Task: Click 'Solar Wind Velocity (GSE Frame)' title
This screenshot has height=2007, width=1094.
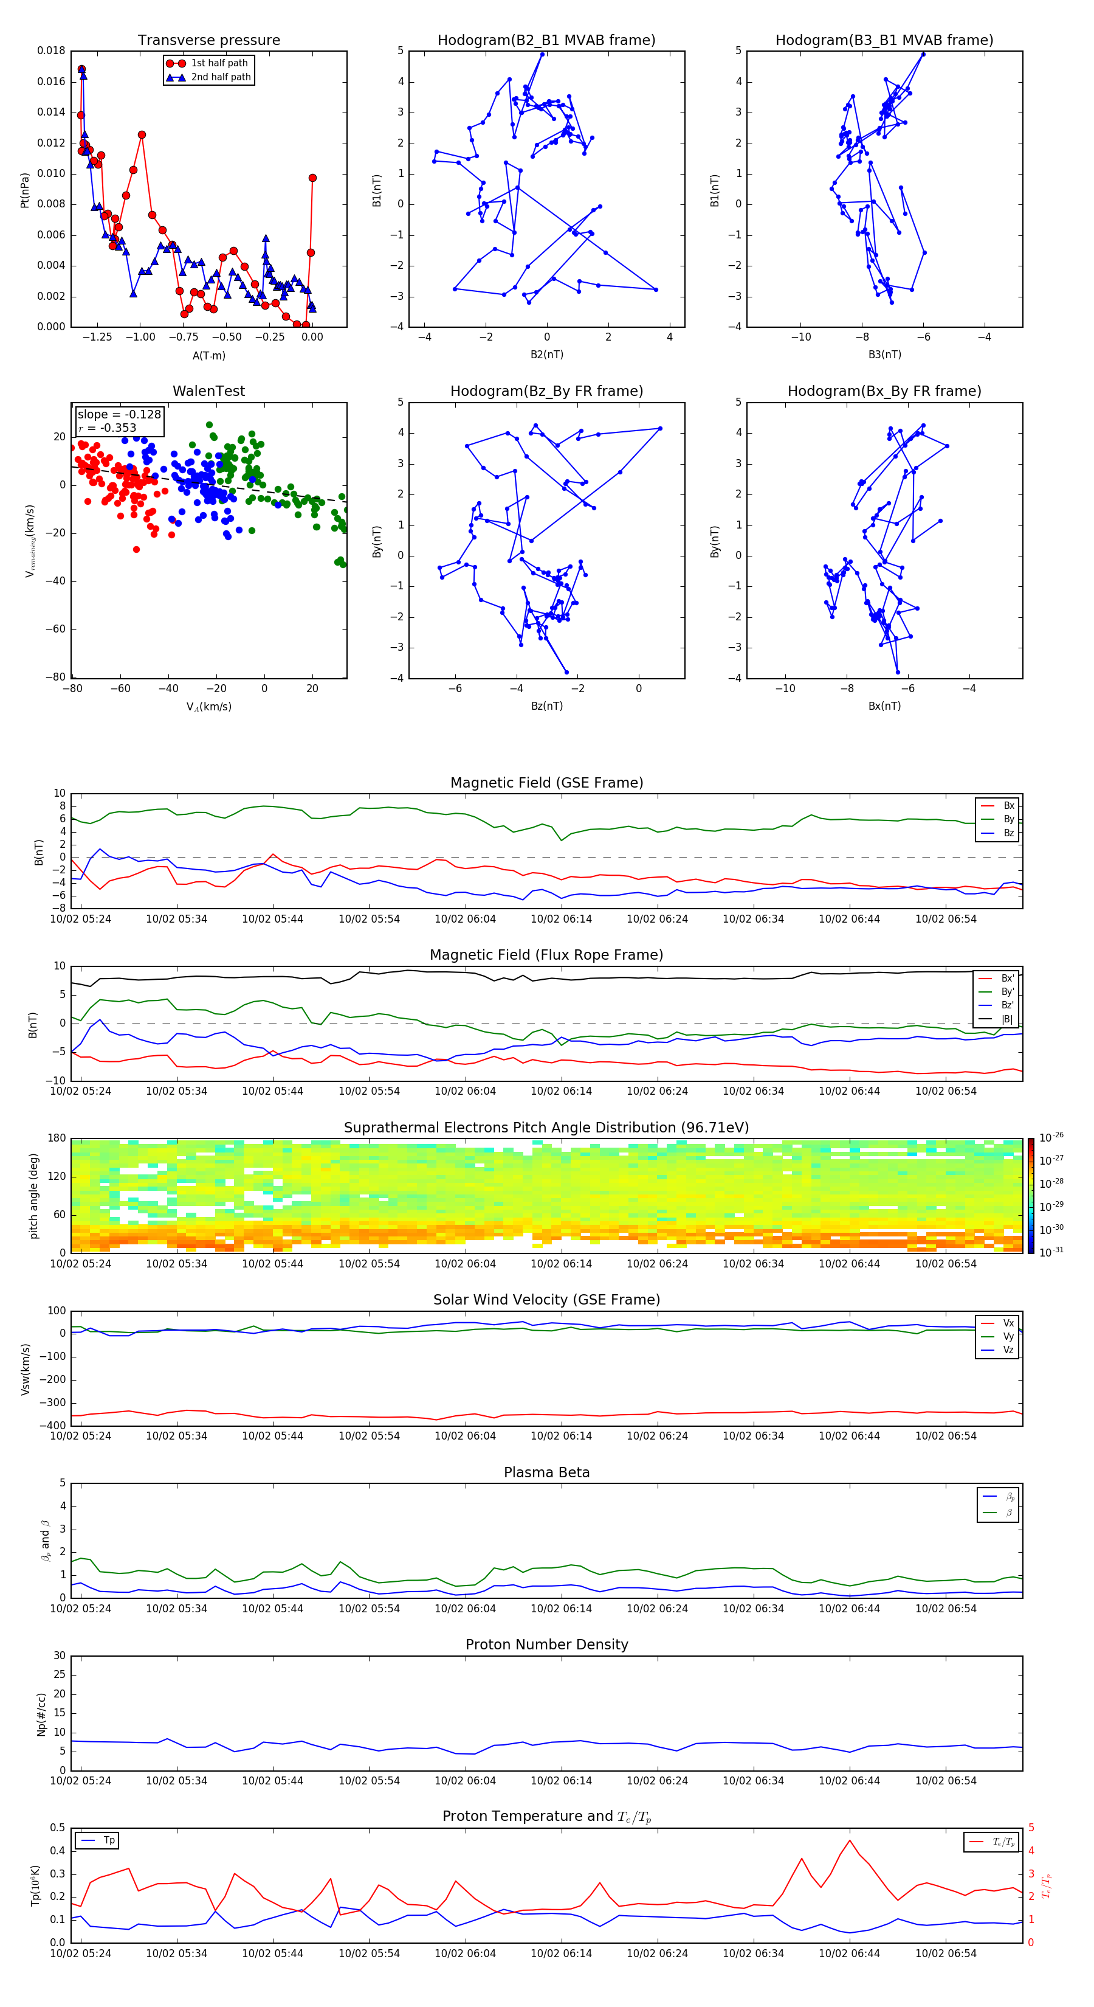Action: (546, 1300)
